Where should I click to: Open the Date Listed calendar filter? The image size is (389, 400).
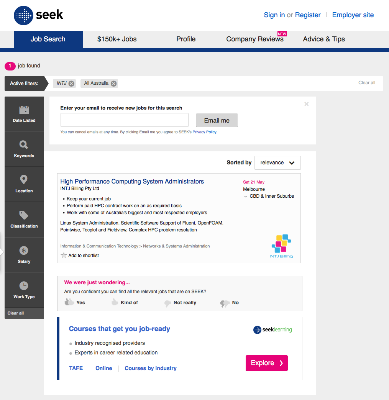pyautogui.click(x=24, y=114)
